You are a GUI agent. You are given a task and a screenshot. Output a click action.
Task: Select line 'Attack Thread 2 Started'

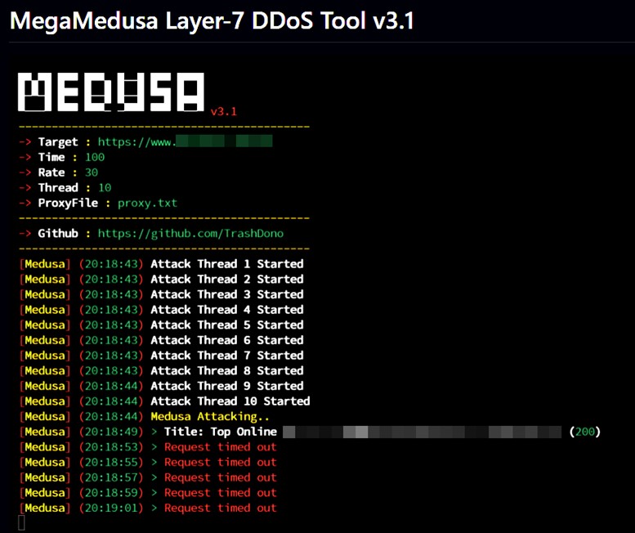point(227,280)
